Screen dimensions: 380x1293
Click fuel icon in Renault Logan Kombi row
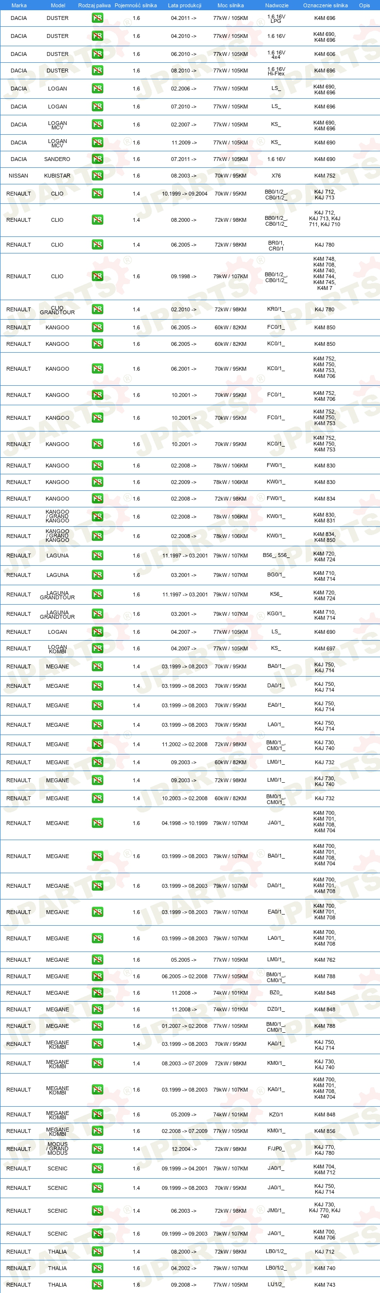tap(97, 649)
